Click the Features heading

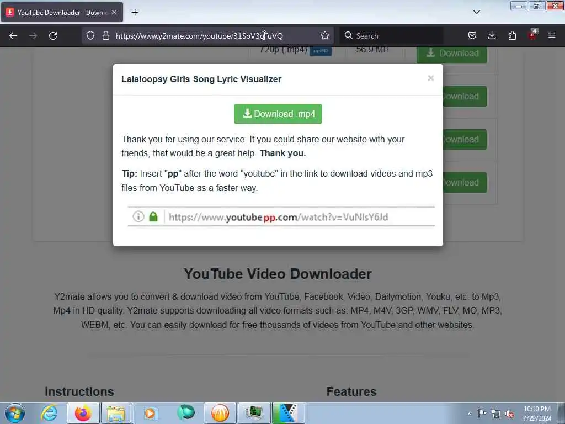[x=351, y=391]
